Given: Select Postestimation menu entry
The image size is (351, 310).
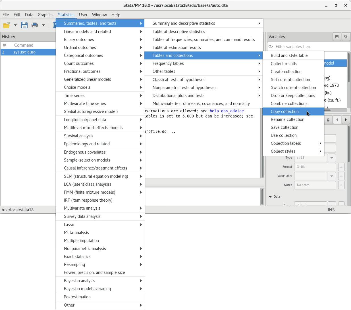Looking at the screenshot, I should tap(100, 297).
